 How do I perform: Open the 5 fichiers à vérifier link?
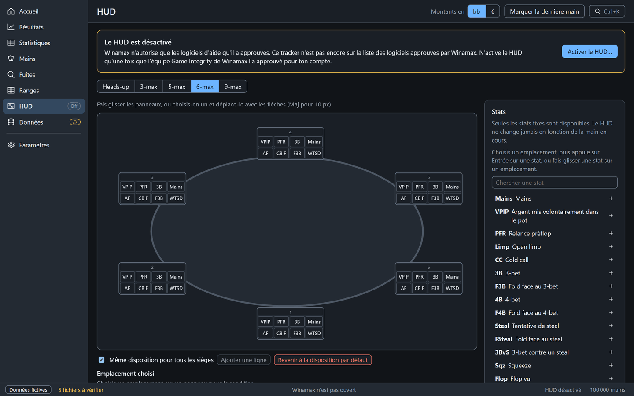click(x=81, y=390)
